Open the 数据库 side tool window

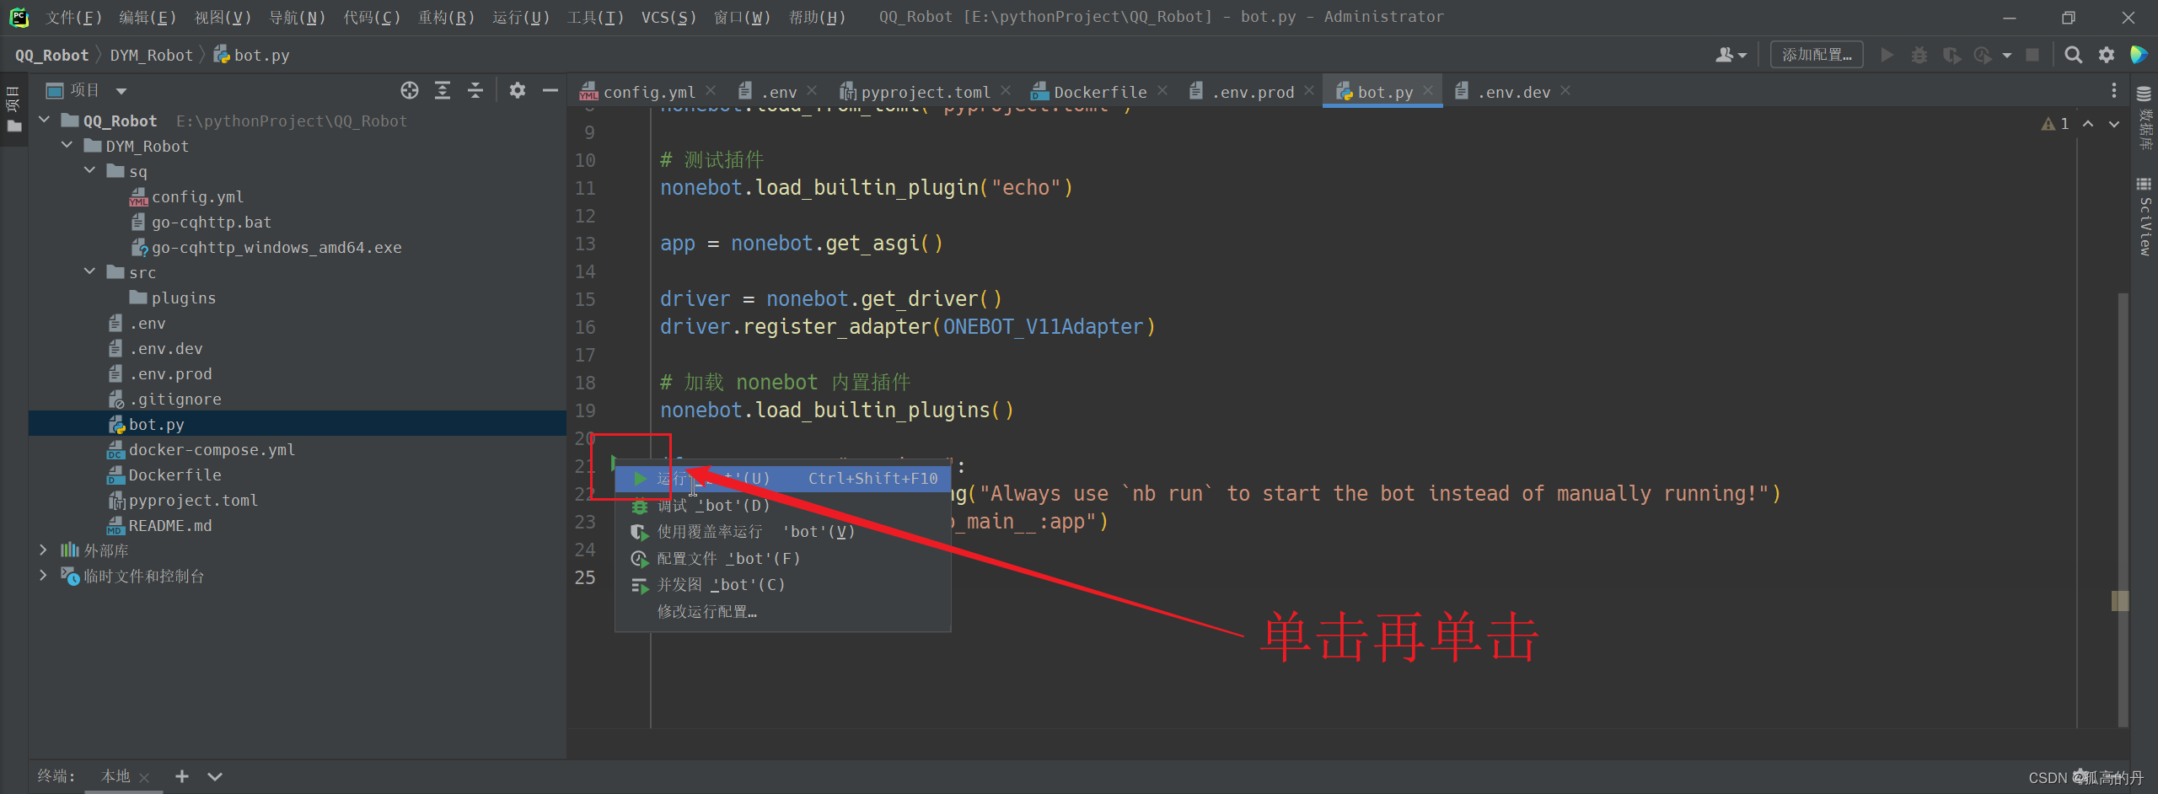[2145, 118]
